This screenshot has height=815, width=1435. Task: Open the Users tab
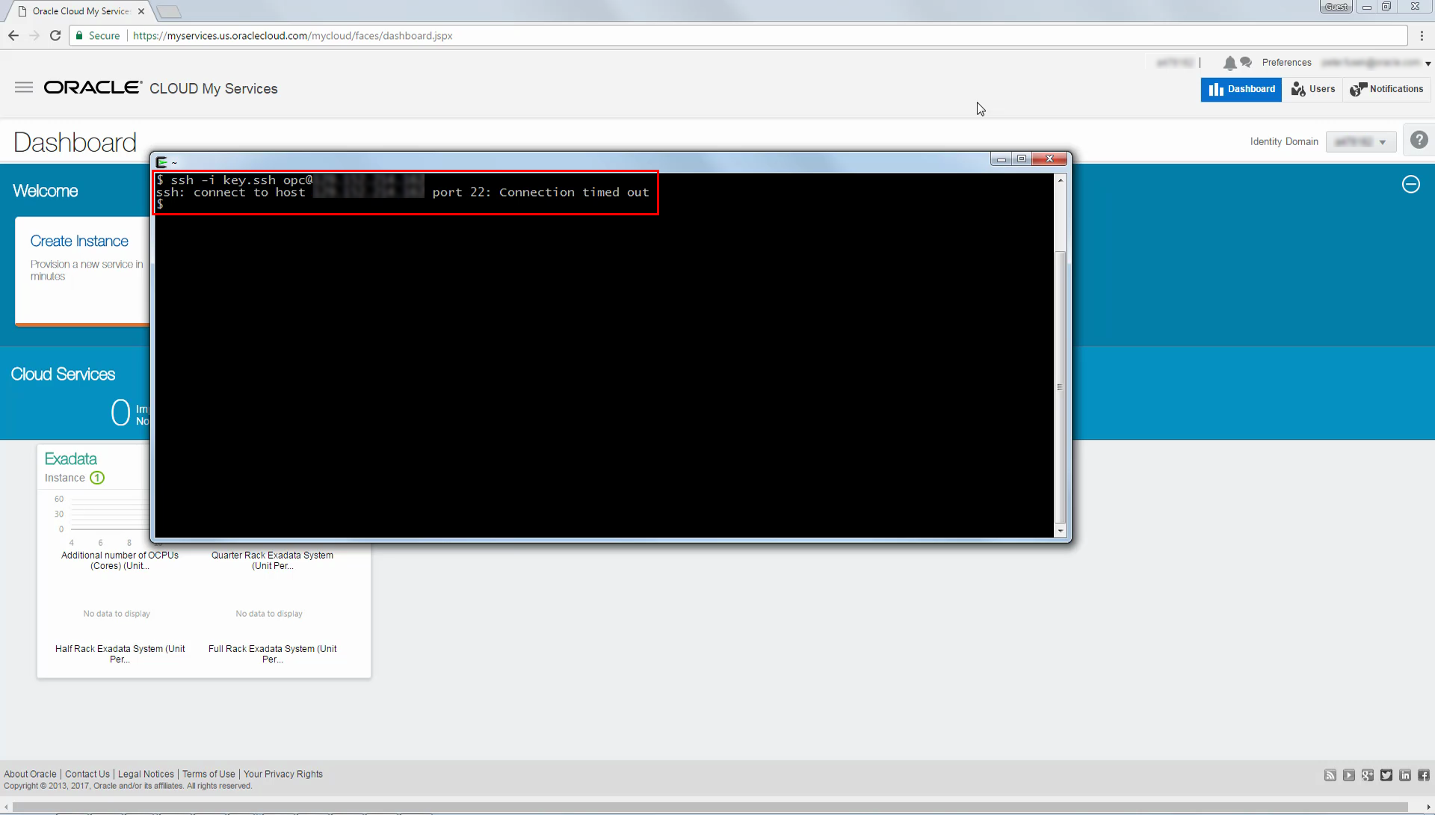pyautogui.click(x=1313, y=89)
